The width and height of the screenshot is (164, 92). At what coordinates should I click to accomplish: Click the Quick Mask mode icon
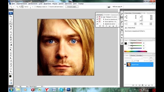(11, 80)
